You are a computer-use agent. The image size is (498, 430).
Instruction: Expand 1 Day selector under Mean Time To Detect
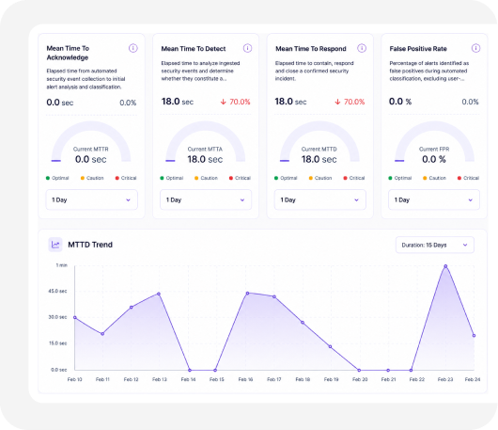point(206,199)
